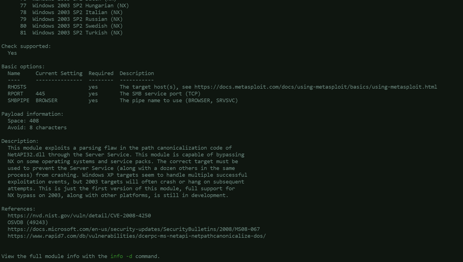Image resolution: width=463 pixels, height=262 pixels.
Task: Click the "Check supported:" heading
Action: click(26, 46)
